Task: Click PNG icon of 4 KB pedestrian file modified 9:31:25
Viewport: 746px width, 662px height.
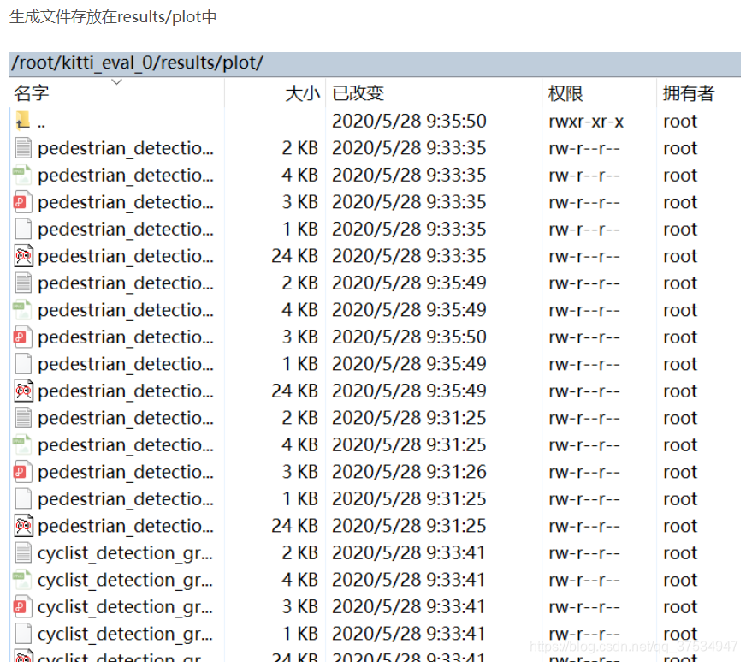Action: point(22,444)
